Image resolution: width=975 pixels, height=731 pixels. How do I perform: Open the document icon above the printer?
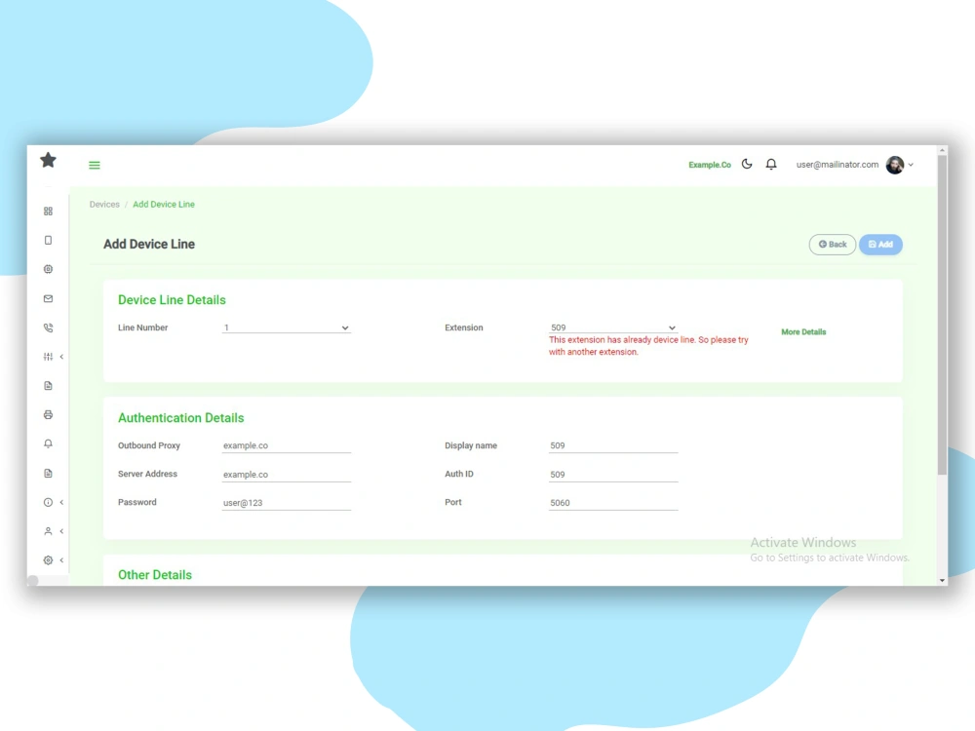pos(48,386)
